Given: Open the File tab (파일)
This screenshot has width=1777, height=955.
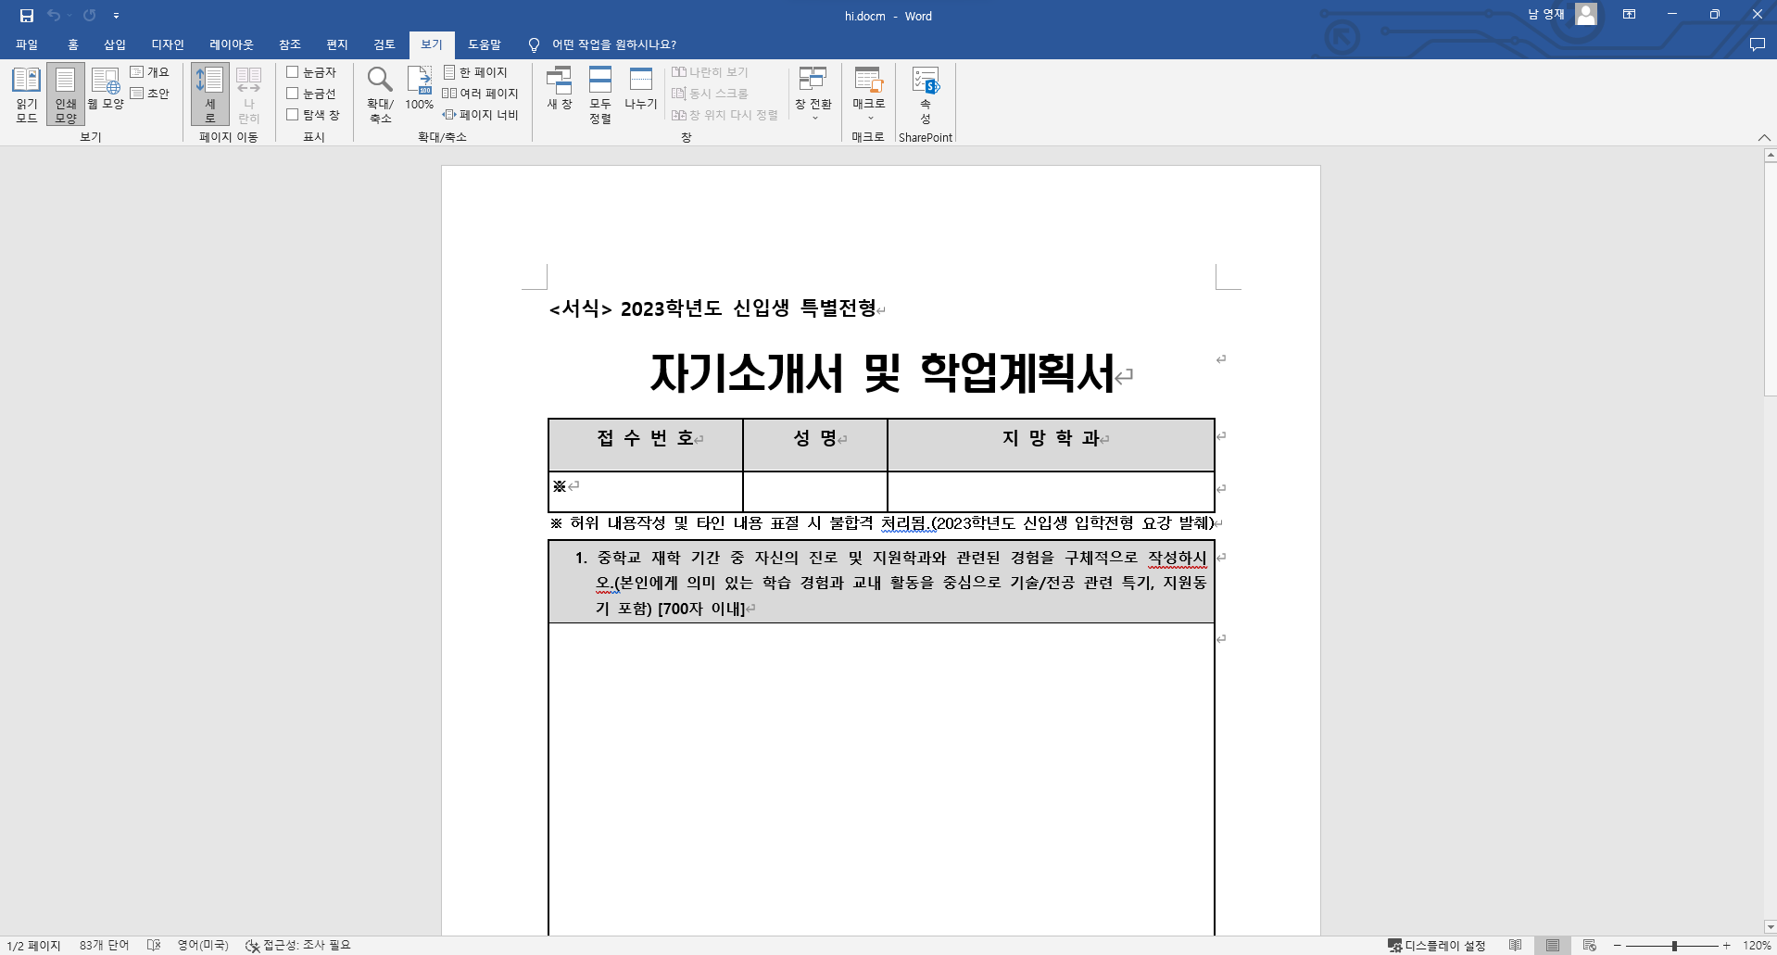Looking at the screenshot, I should click(x=27, y=44).
